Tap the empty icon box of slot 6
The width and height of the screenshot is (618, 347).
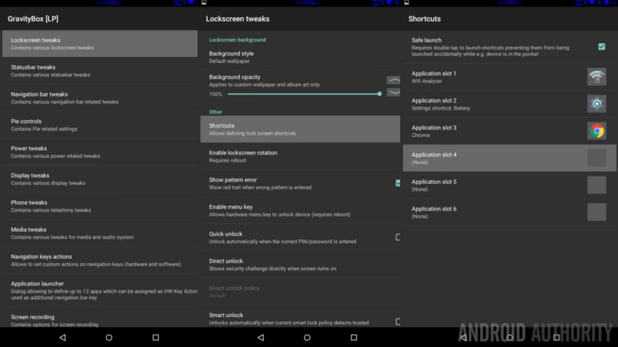coord(596,212)
